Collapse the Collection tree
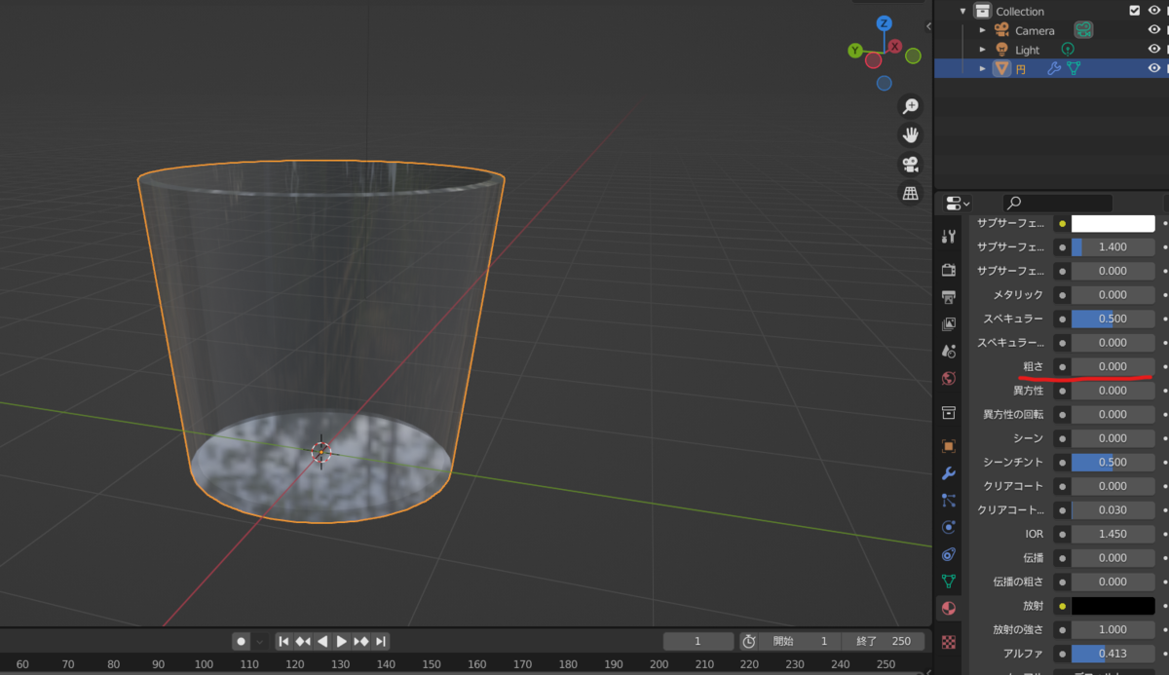Screen dimensions: 1169x675 pos(963,11)
